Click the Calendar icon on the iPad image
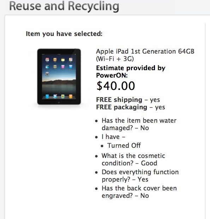Image resolution: width=210 pixels, height=219 pixels. (47, 60)
